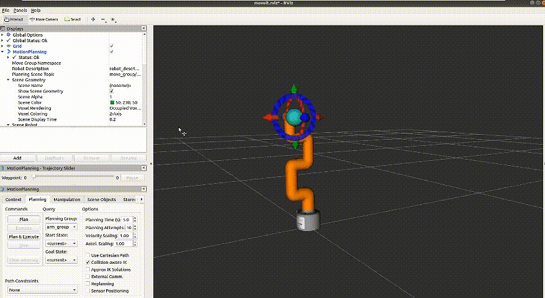The height and width of the screenshot is (298, 545).
Task: Click the Displays panel header icon
Action: [2, 29]
